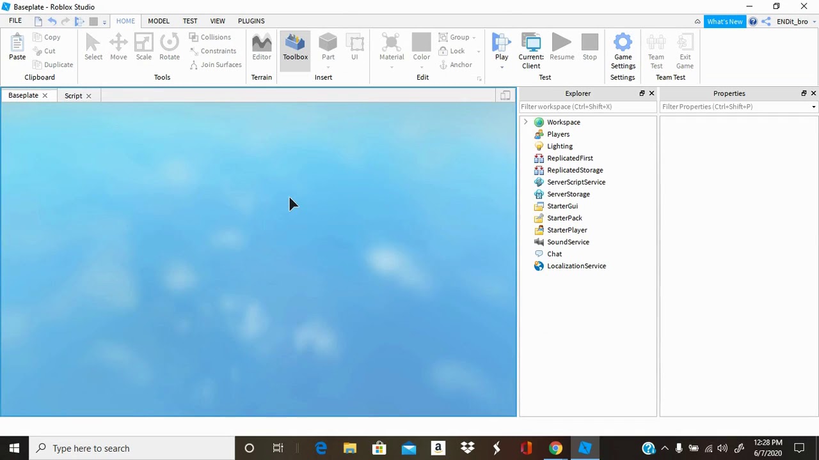Click the What's New button
The height and width of the screenshot is (460, 819).
[x=725, y=22]
